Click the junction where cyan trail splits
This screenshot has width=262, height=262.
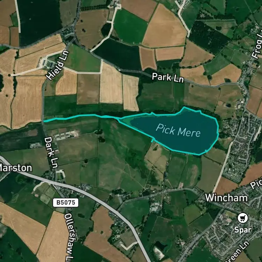(119, 118)
